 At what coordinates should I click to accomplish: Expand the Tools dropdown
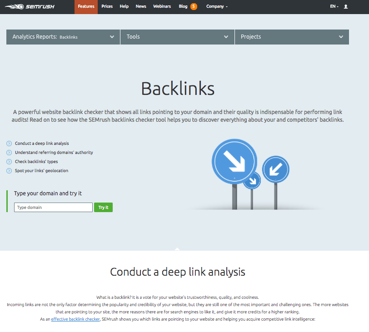[x=177, y=37]
